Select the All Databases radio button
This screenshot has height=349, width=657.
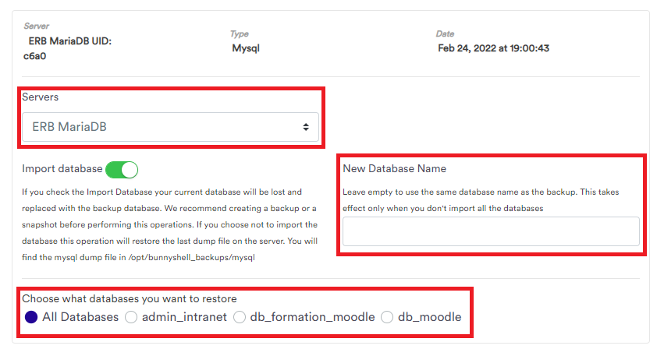(x=31, y=317)
